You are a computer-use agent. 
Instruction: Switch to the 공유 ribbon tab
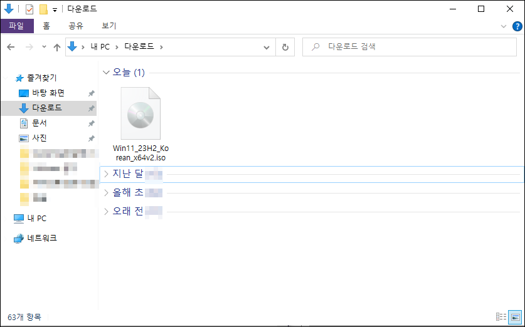click(76, 26)
